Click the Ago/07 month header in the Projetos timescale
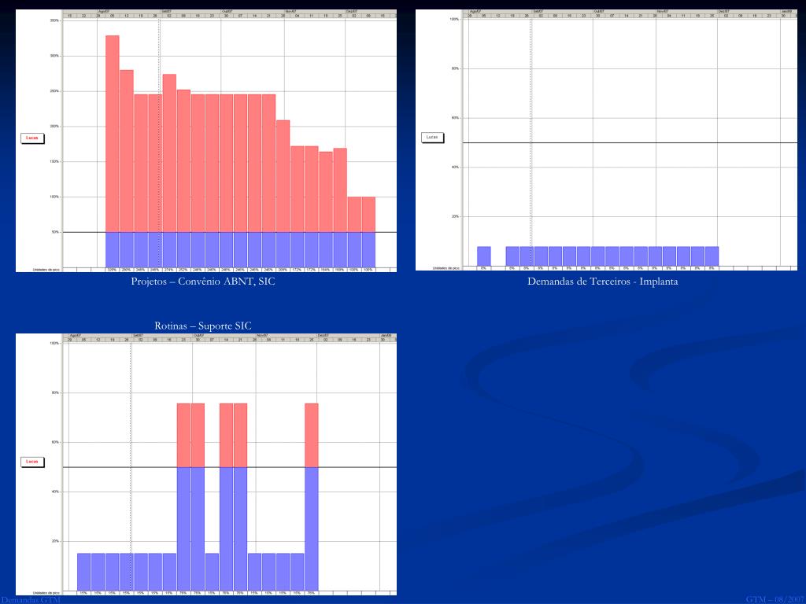Viewport: 806px width, 604px height. pos(103,11)
